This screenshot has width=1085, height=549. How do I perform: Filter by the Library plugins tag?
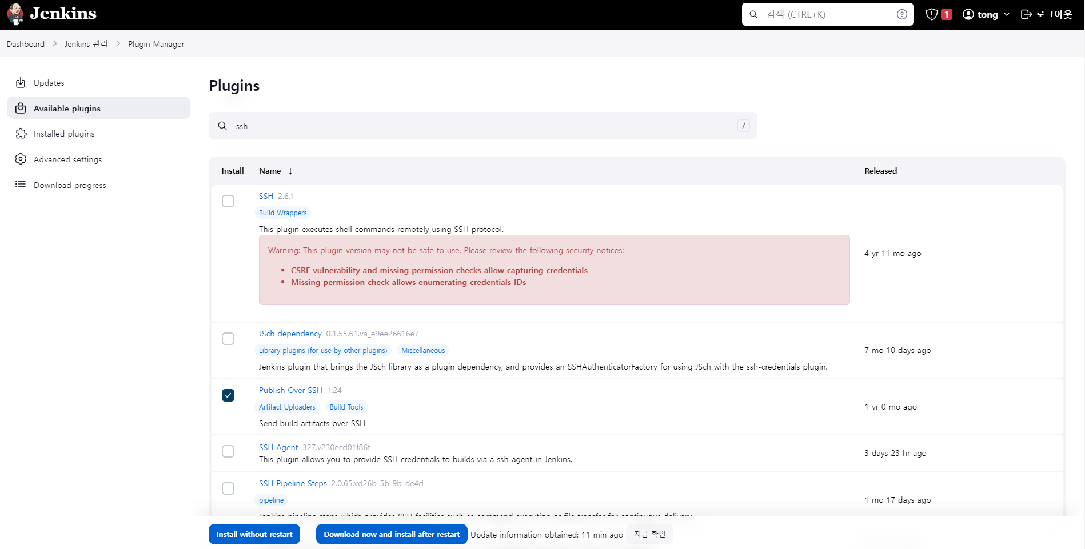coord(323,350)
